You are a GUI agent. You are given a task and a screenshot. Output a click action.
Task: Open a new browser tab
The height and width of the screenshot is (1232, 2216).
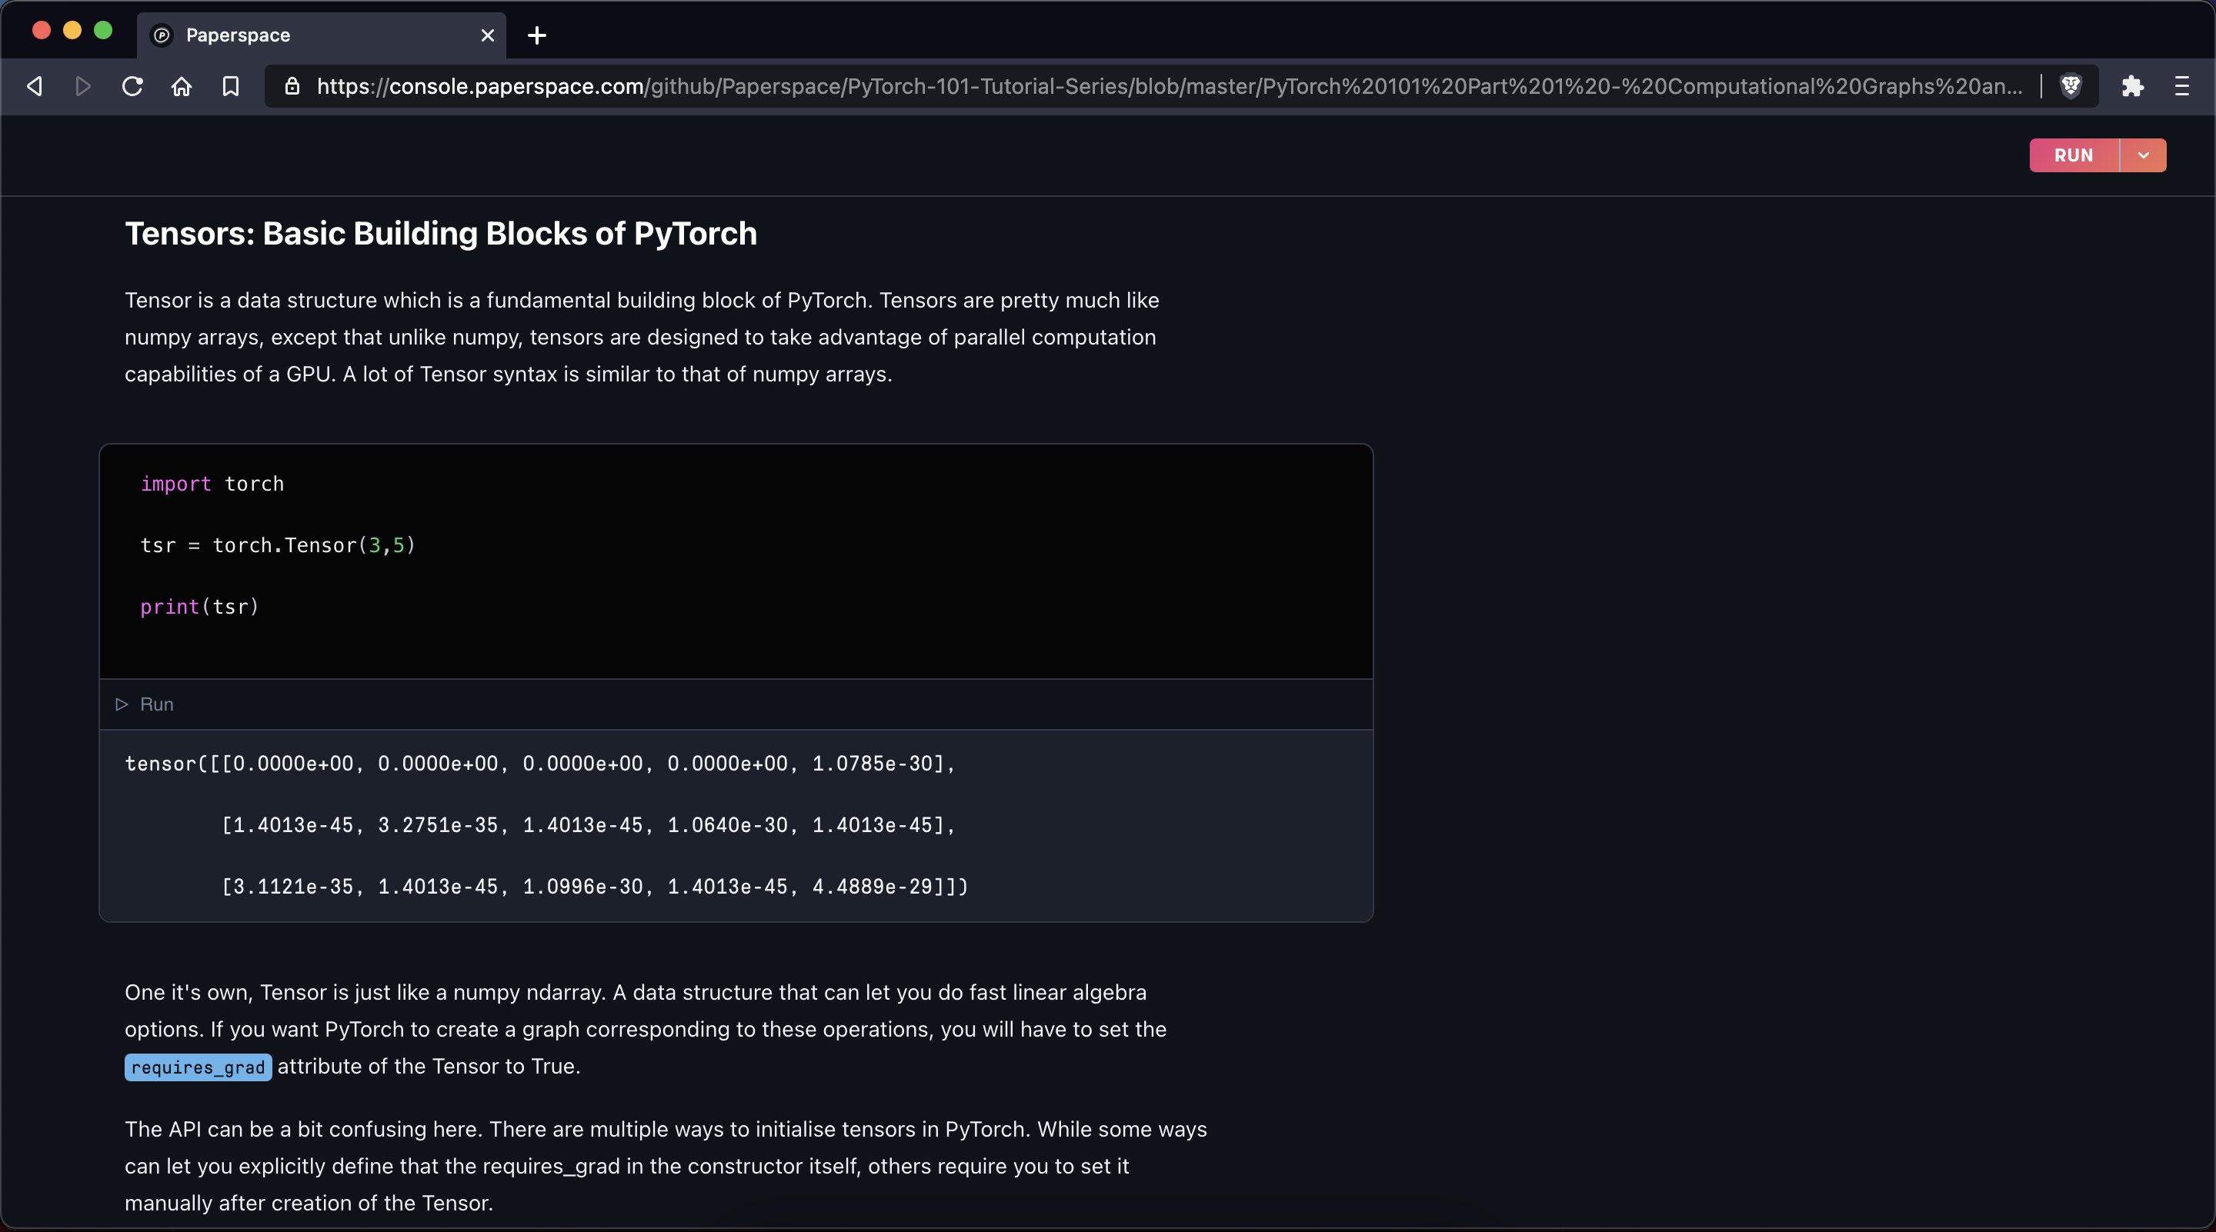(537, 35)
